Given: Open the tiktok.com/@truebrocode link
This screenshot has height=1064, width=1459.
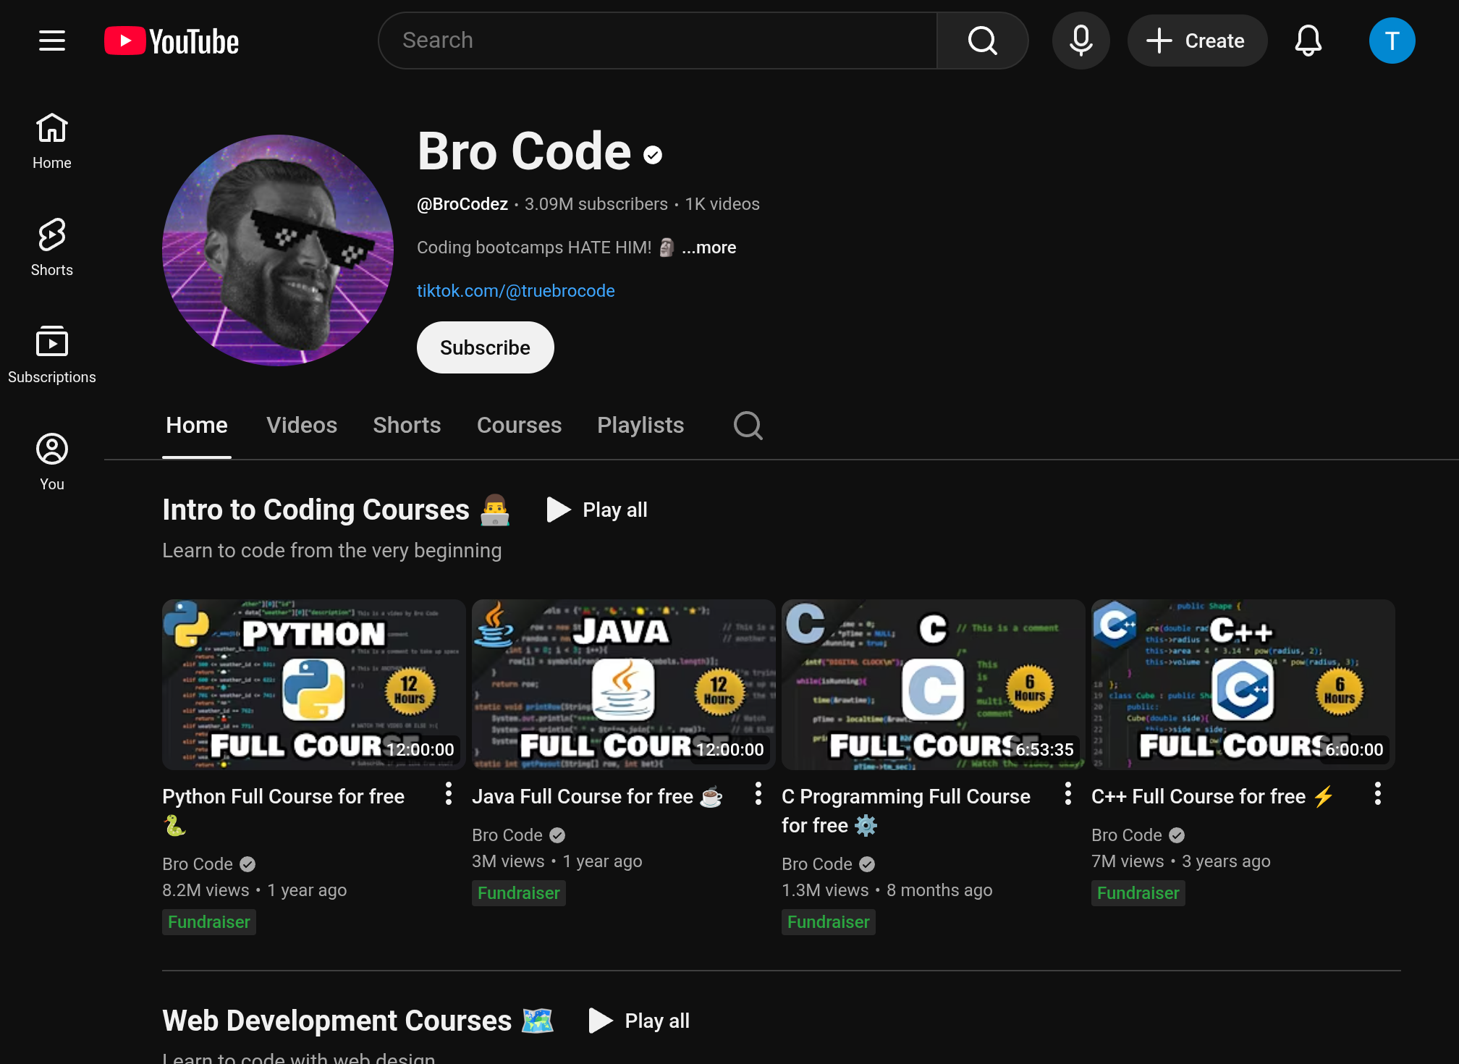Looking at the screenshot, I should click(x=515, y=290).
